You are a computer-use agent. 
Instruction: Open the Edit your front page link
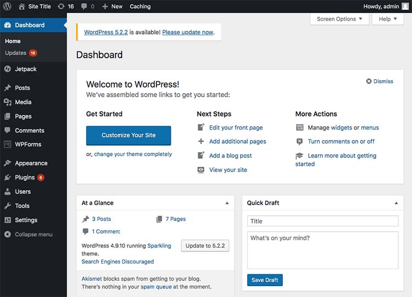[236, 127]
